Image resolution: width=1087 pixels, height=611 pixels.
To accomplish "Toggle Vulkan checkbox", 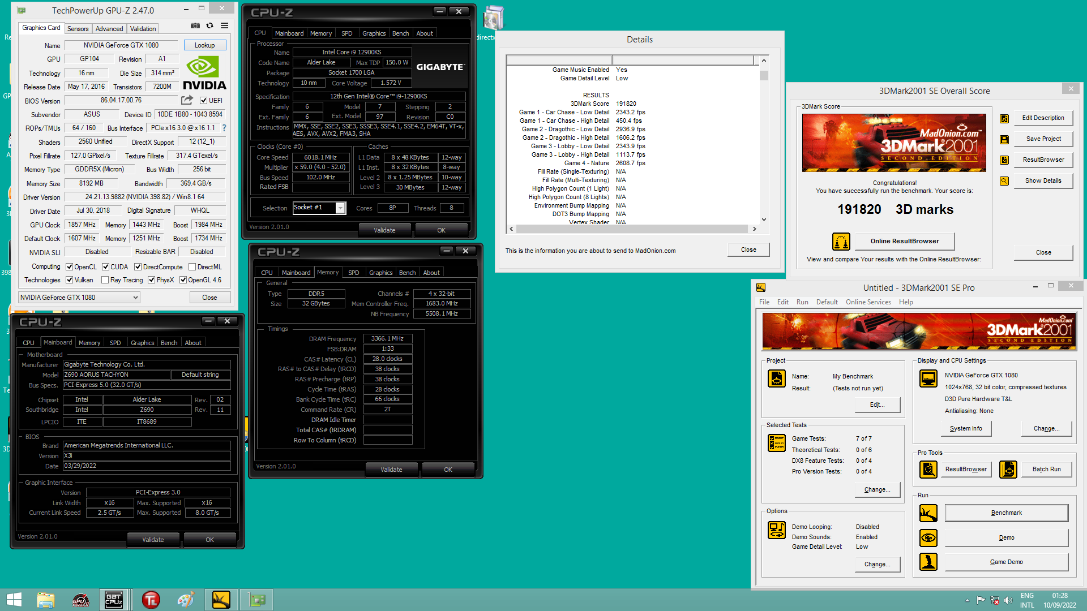I will pyautogui.click(x=69, y=280).
